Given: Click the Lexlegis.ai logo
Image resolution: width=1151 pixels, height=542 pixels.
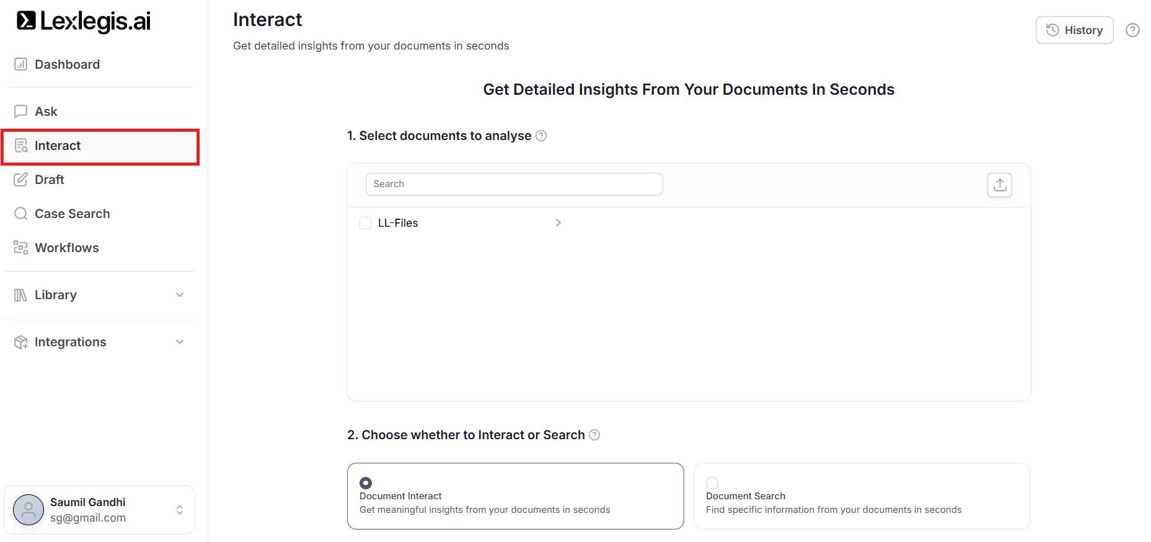Looking at the screenshot, I should [x=84, y=21].
